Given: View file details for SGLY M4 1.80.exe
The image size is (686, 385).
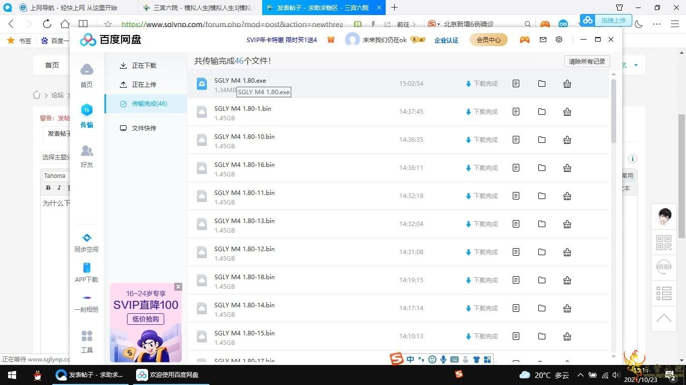Looking at the screenshot, I should point(516,84).
